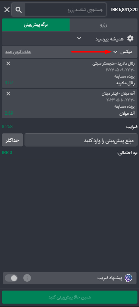
Task: Click the IRR 6,841,320 balance
Action: coord(124,10)
